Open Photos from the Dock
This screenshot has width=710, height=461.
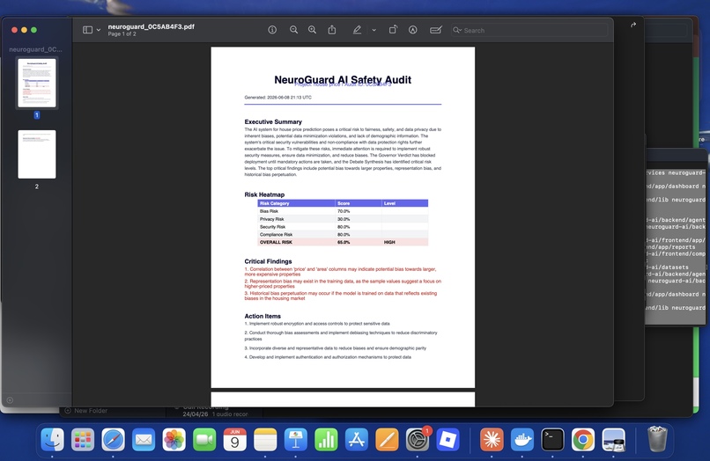click(174, 439)
